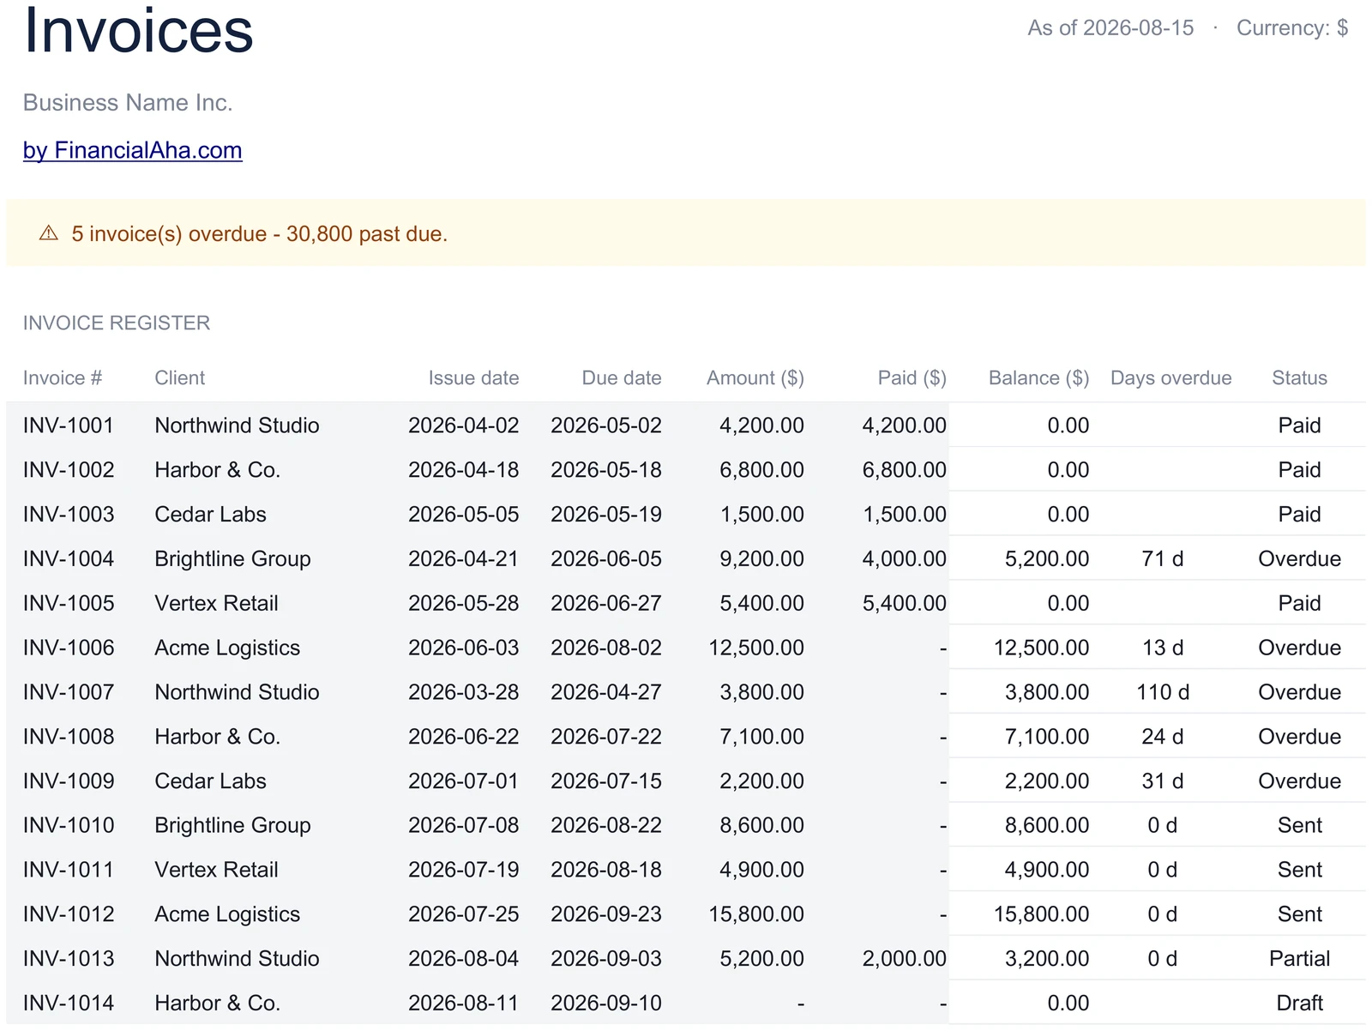Image resolution: width=1372 pixels, height=1031 pixels.
Task: Click the 'Issue date' column header
Action: click(x=473, y=378)
